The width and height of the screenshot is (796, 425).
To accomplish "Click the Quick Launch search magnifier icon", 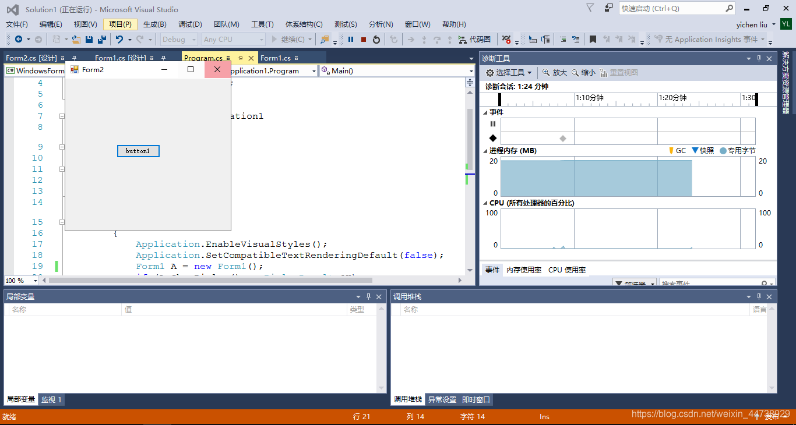I will click(x=730, y=8).
